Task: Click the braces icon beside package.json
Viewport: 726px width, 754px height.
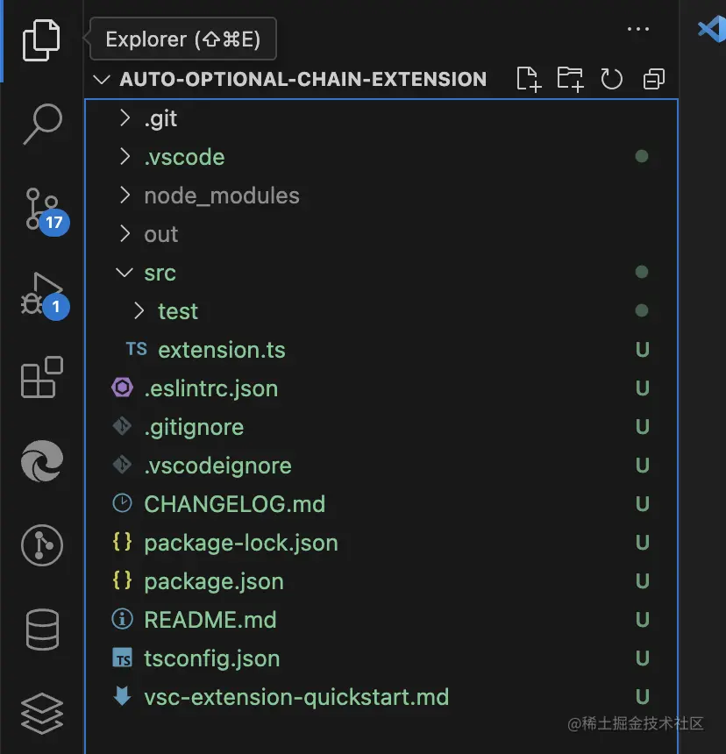Action: (x=122, y=580)
